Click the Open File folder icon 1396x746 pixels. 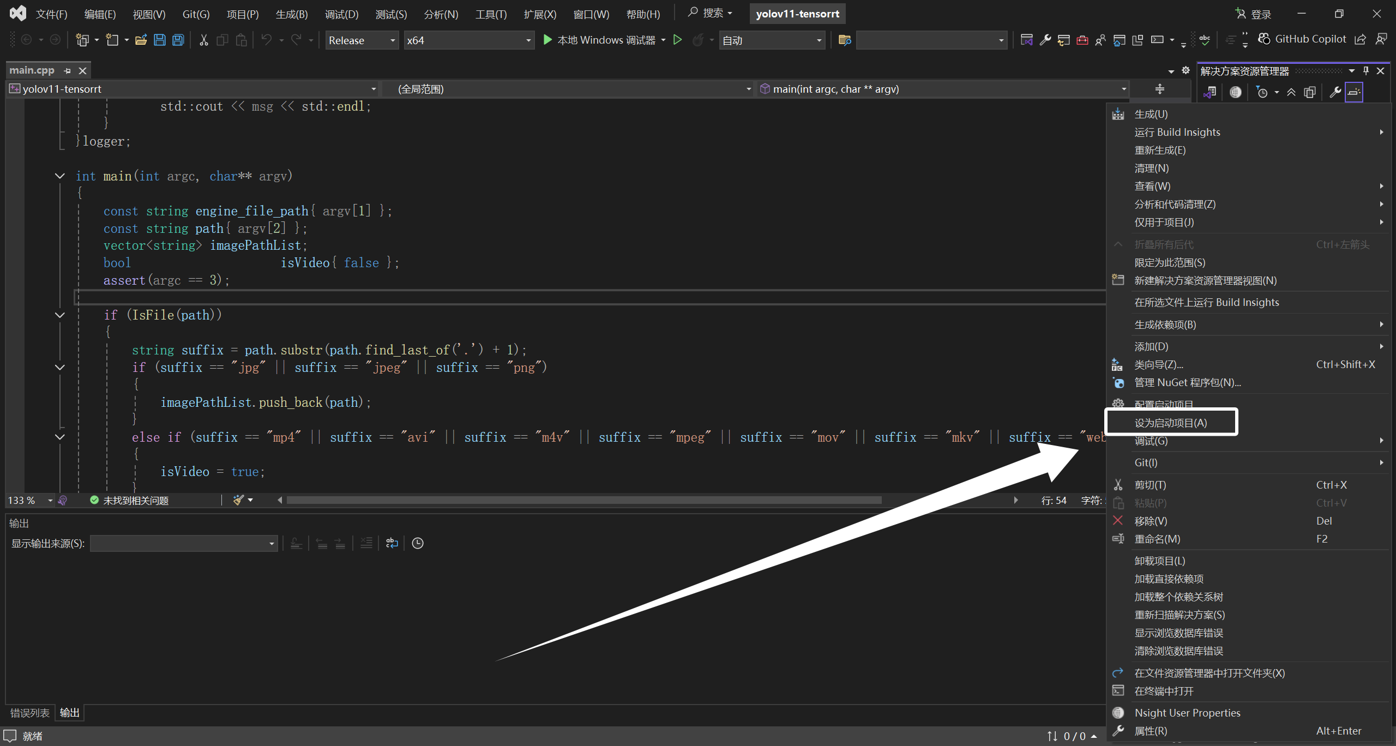click(x=141, y=40)
